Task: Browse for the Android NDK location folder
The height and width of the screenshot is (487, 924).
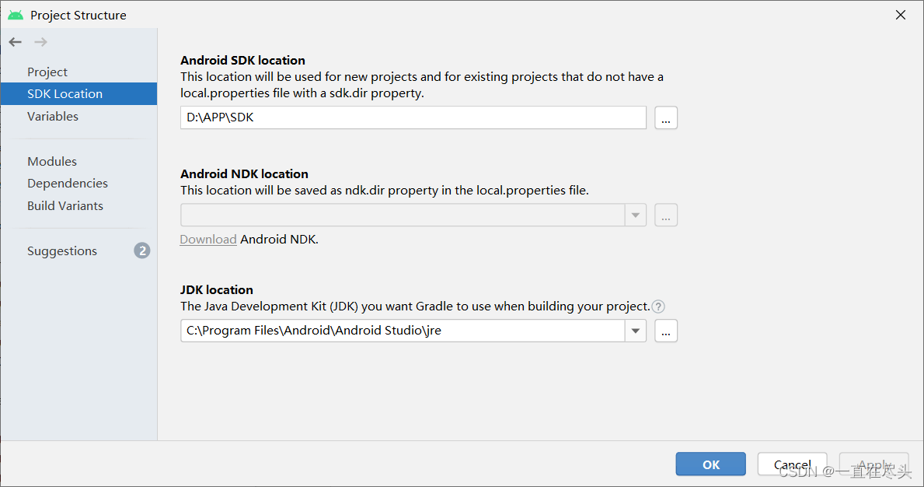Action: [x=666, y=215]
